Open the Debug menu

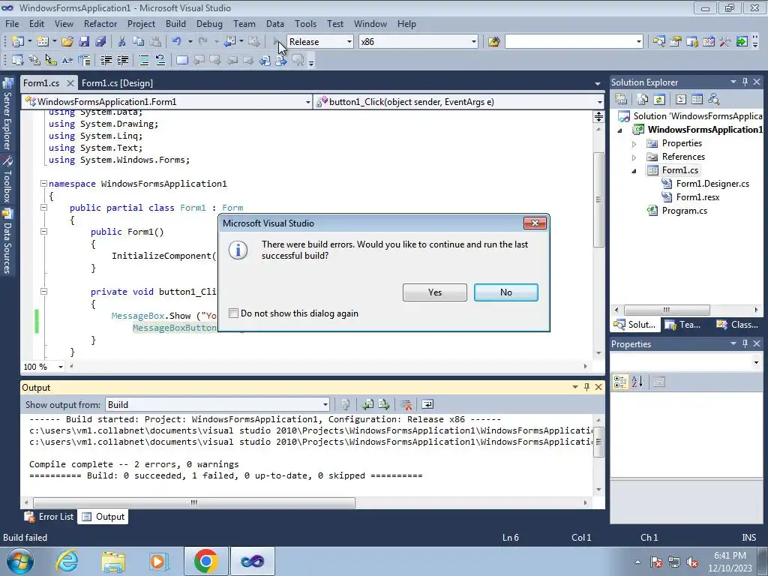pyautogui.click(x=209, y=24)
